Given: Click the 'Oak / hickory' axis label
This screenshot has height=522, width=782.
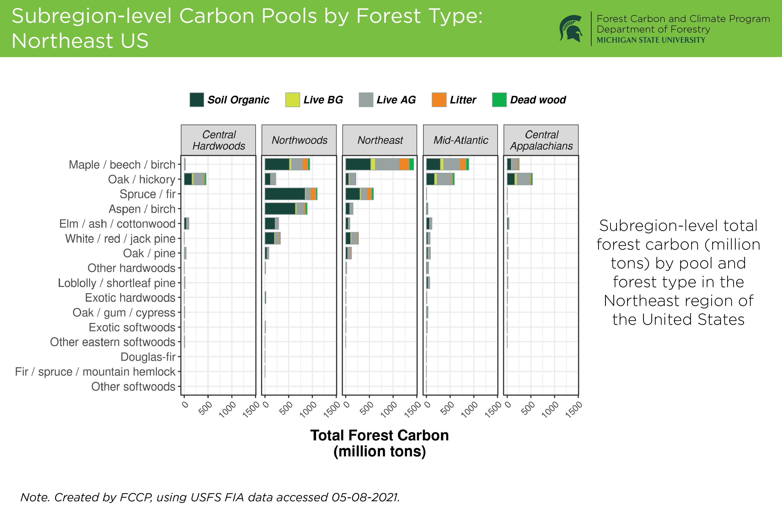Looking at the screenshot, I should coord(142,180).
